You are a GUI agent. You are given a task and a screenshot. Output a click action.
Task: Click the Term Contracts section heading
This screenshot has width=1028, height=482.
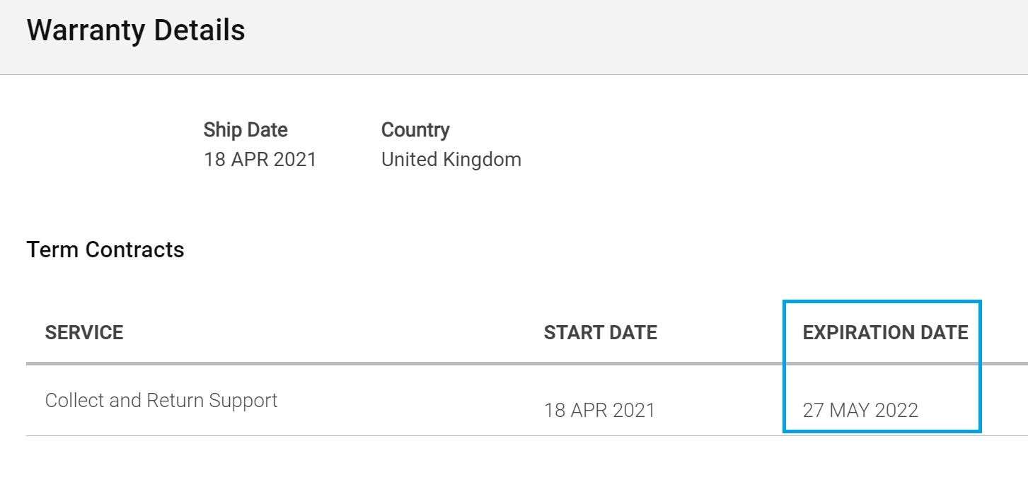tap(105, 249)
